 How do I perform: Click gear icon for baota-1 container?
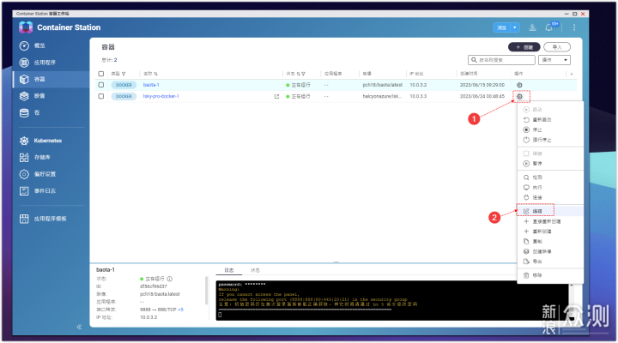coord(518,85)
